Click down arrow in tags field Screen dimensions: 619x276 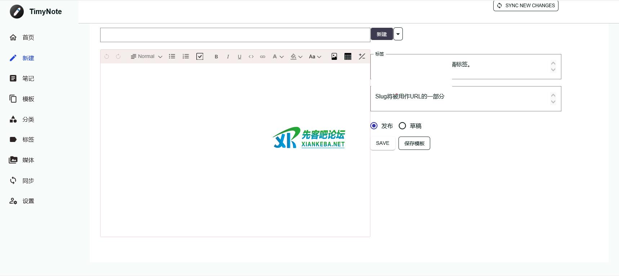[553, 70]
